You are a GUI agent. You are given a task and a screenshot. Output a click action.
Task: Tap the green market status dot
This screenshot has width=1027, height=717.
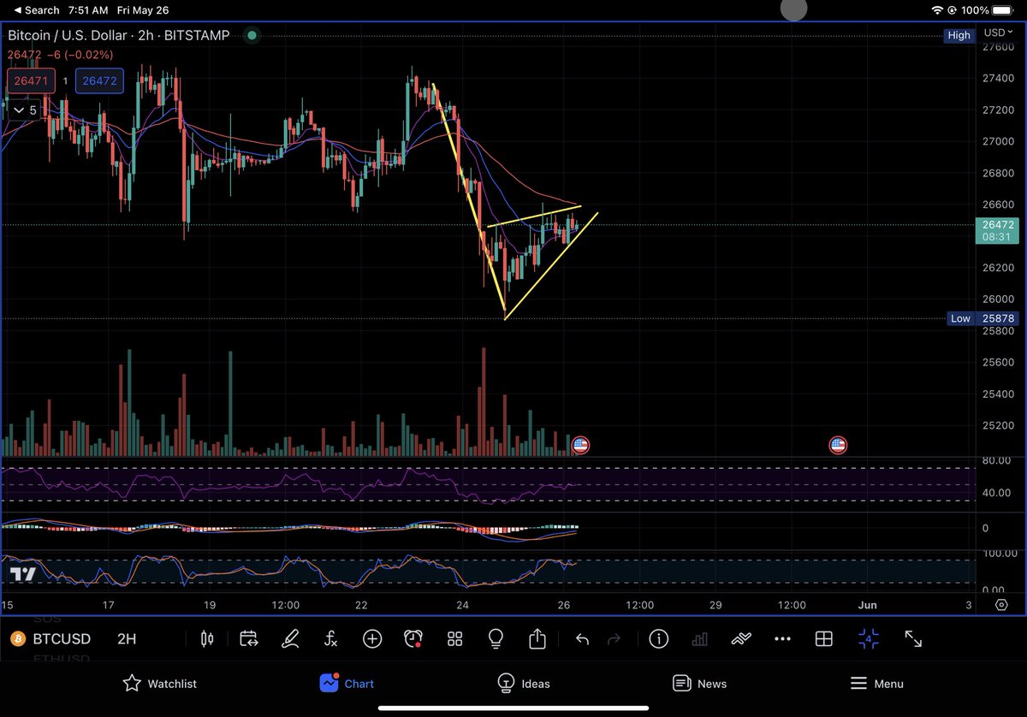click(252, 36)
